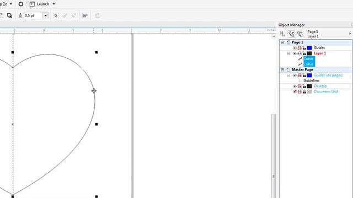Screen dimensions: 353x198
Task: Select the Guideline item
Action: point(311,81)
